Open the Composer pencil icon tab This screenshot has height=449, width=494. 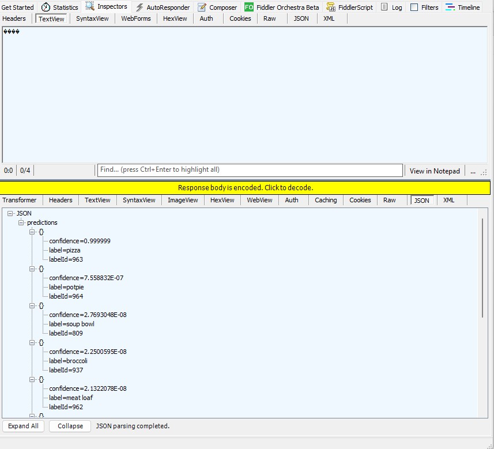[x=202, y=7]
